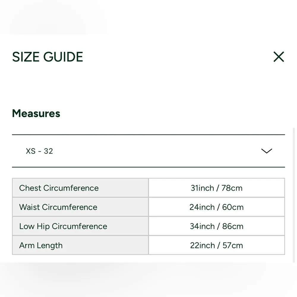Open the XS - 32 size selector
This screenshot has height=297, width=297.
pyautogui.click(x=39, y=151)
